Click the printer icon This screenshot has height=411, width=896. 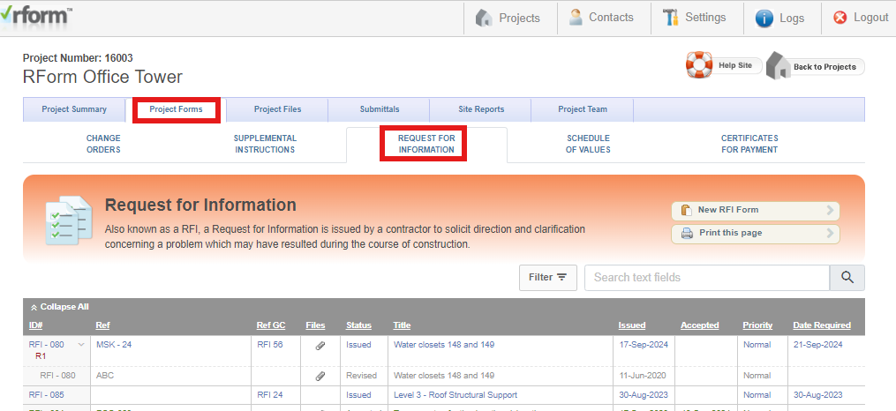point(687,234)
